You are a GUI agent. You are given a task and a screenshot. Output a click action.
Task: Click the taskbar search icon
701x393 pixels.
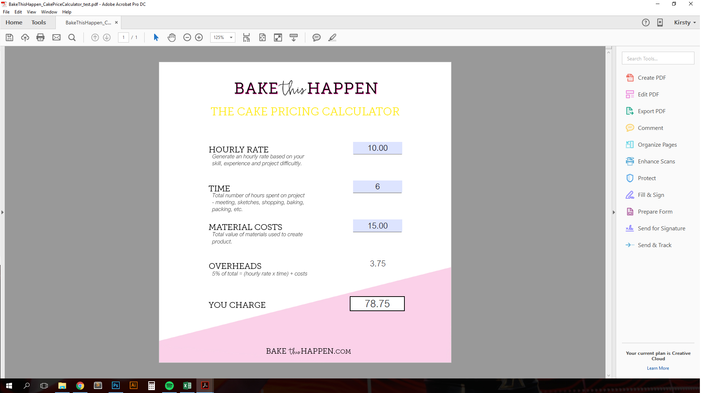click(x=27, y=386)
